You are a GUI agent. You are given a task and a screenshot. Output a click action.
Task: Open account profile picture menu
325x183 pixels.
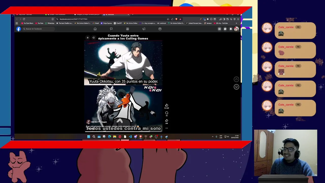pos(236,29)
